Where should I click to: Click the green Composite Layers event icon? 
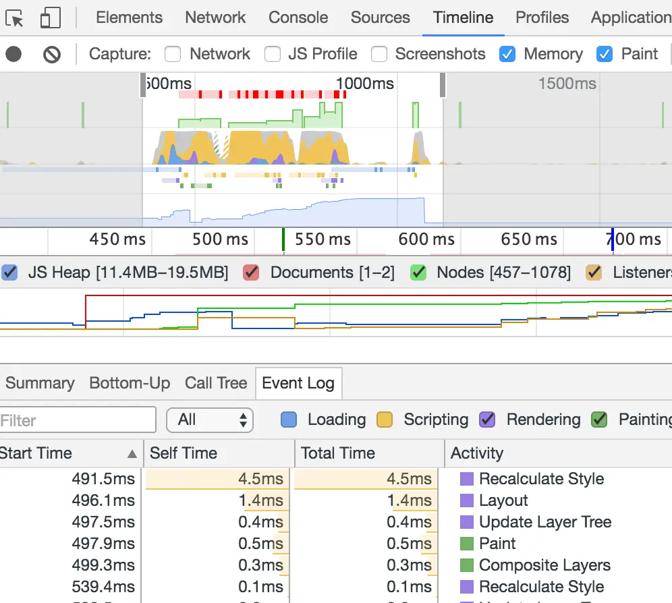pos(466,565)
